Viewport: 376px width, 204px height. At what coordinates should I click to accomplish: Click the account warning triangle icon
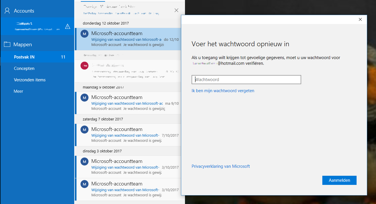pyautogui.click(x=68, y=27)
